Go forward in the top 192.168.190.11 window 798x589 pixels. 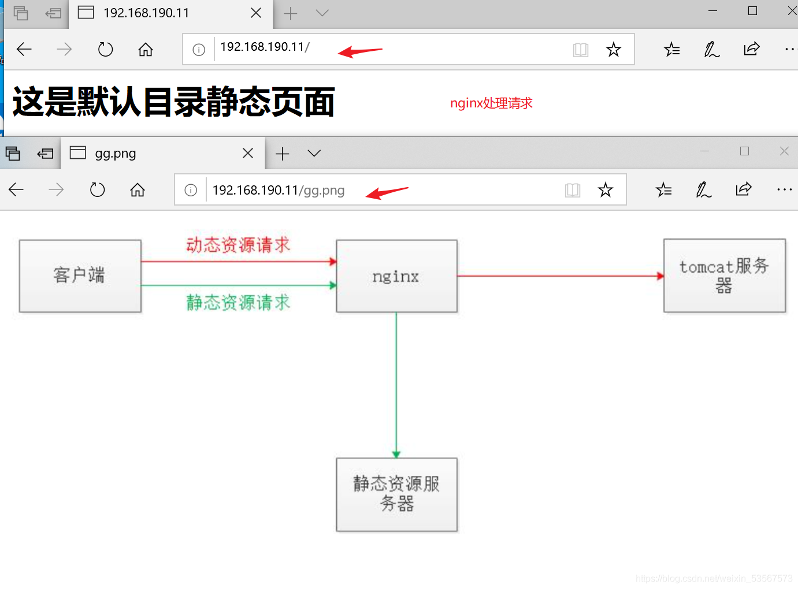point(64,50)
